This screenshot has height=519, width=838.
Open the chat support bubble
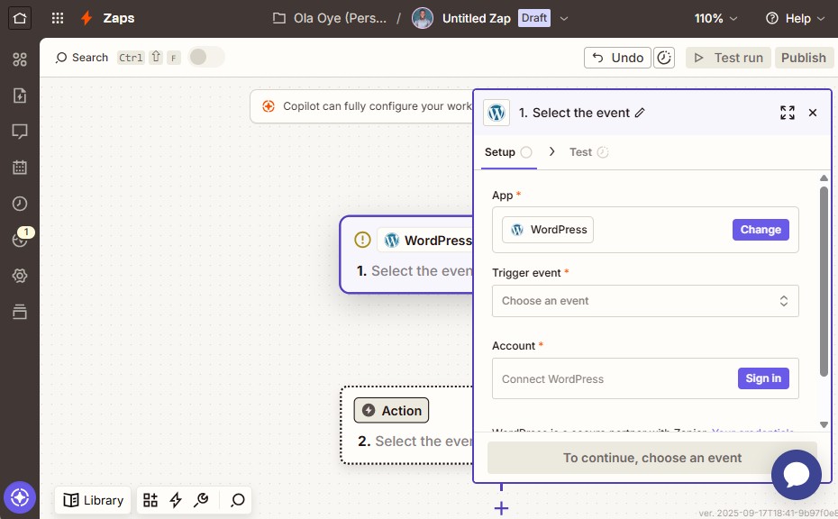(x=797, y=475)
